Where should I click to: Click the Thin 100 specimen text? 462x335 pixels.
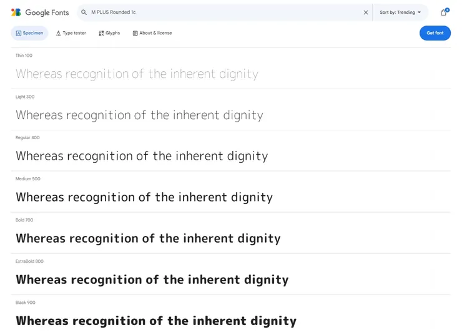click(137, 74)
